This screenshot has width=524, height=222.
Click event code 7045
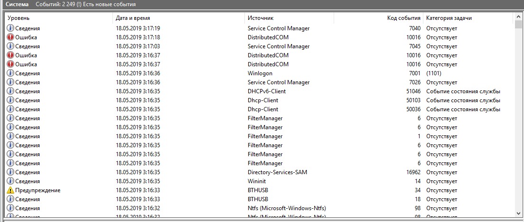[415, 46]
